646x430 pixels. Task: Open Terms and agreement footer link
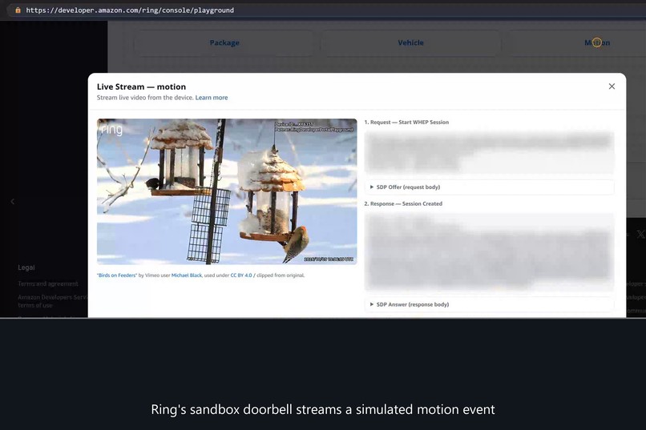tap(48, 283)
